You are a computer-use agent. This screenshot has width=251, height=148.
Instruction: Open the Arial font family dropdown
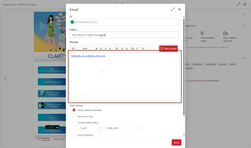coord(86,48)
